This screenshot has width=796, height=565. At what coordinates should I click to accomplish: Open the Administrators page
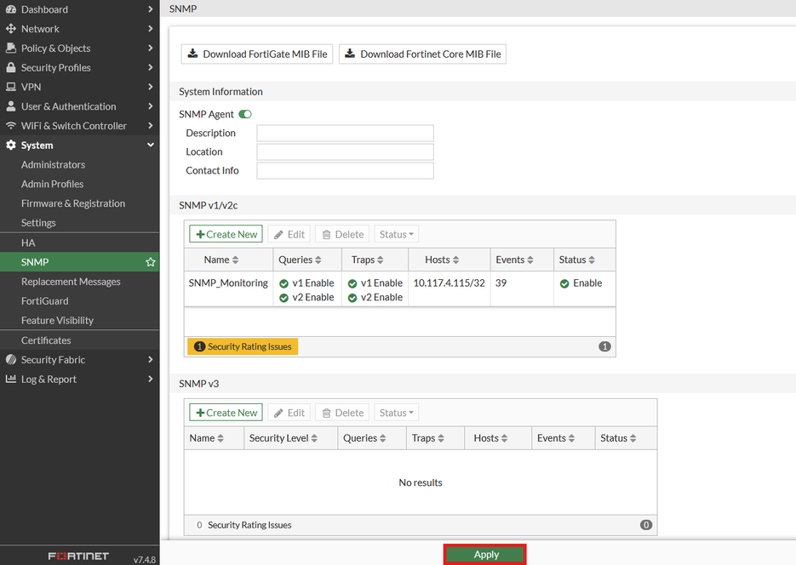pyautogui.click(x=53, y=164)
